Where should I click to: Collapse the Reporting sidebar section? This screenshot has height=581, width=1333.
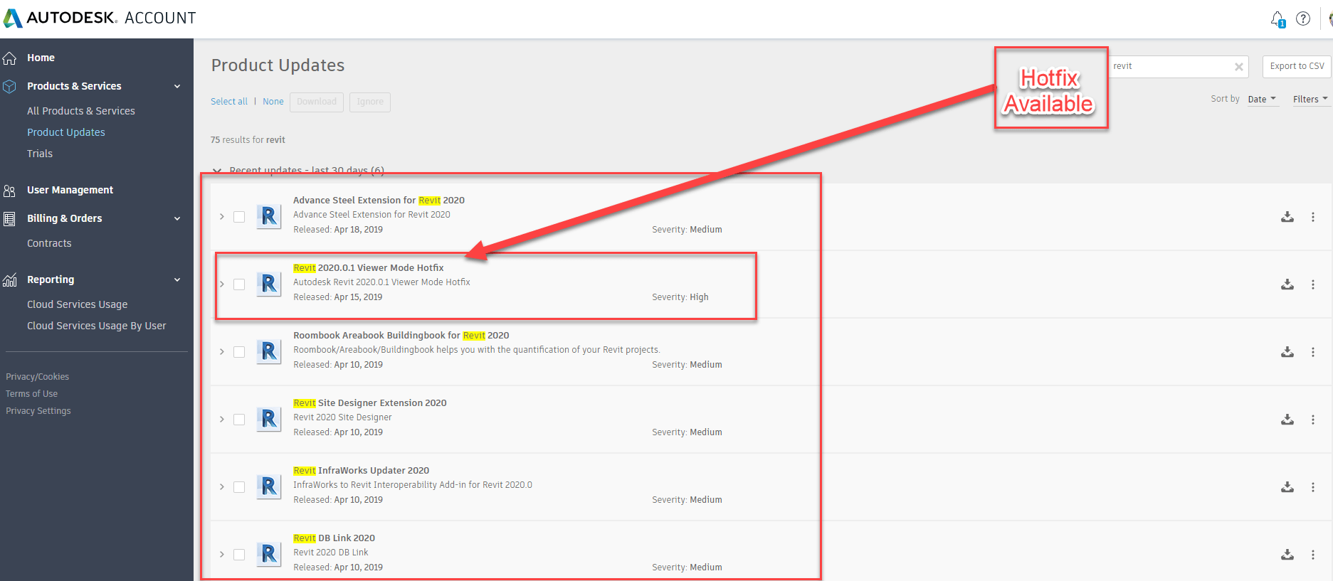[x=177, y=280]
